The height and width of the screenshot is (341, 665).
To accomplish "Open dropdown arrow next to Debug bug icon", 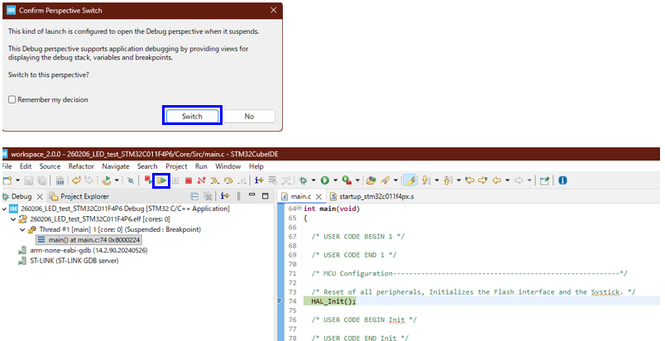I will pyautogui.click(x=314, y=180).
